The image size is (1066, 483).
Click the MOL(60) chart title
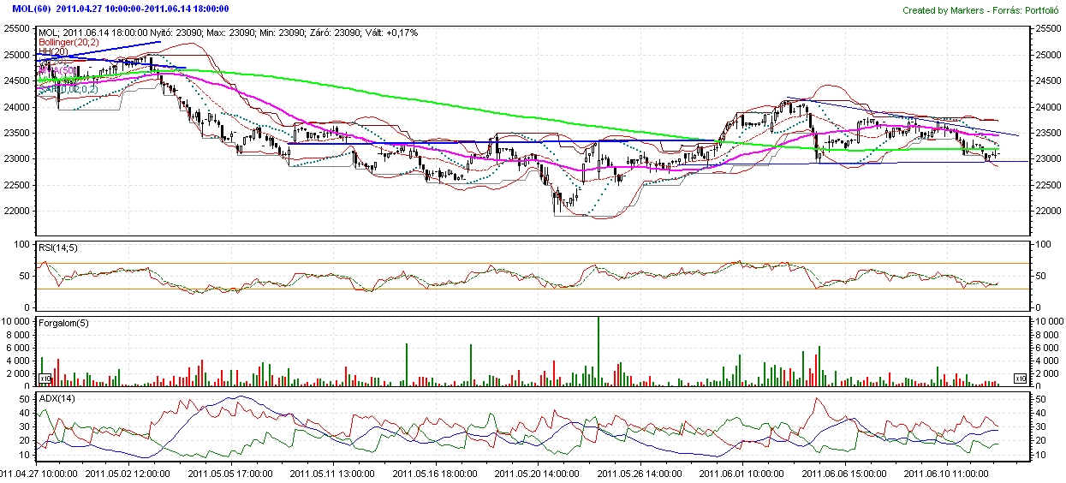tap(30, 8)
